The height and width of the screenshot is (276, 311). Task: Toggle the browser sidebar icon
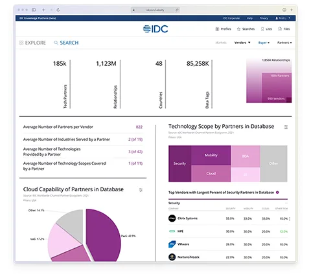point(34,10)
